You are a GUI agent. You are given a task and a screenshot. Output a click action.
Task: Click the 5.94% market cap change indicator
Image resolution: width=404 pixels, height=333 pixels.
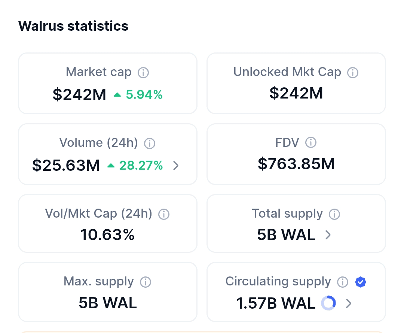click(138, 95)
